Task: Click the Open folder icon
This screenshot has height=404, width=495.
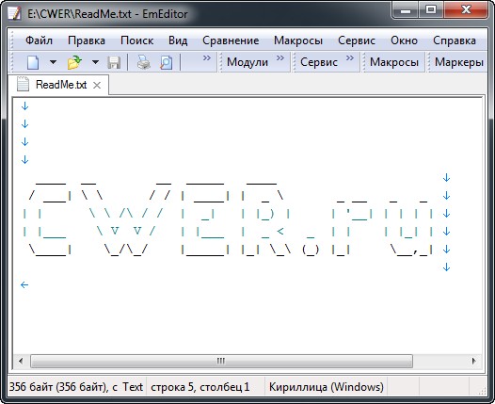Action: tap(74, 62)
